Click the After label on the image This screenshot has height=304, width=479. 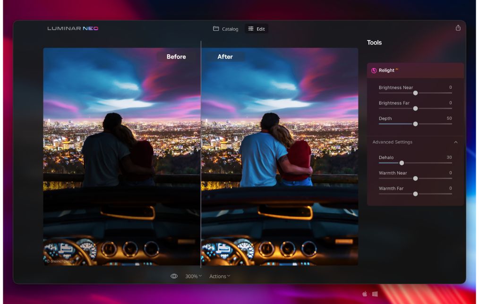coord(225,57)
